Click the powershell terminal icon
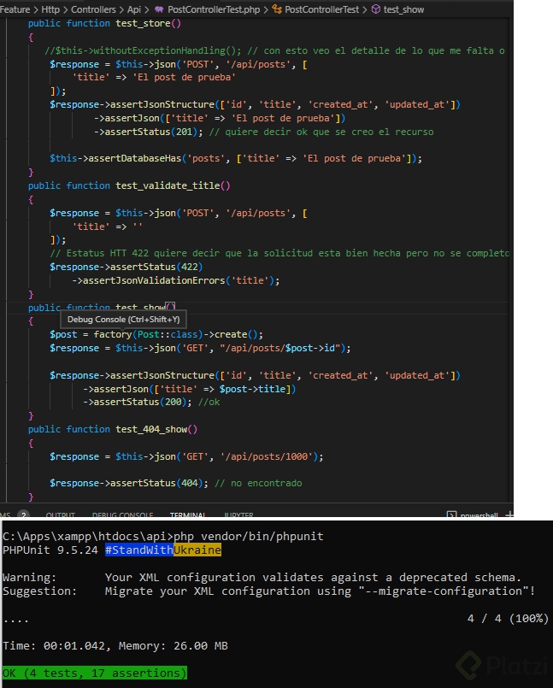 451,515
